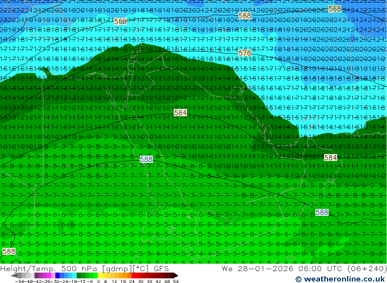
Task: Click the "-18" legend value
Action: click(x=73, y=281)
